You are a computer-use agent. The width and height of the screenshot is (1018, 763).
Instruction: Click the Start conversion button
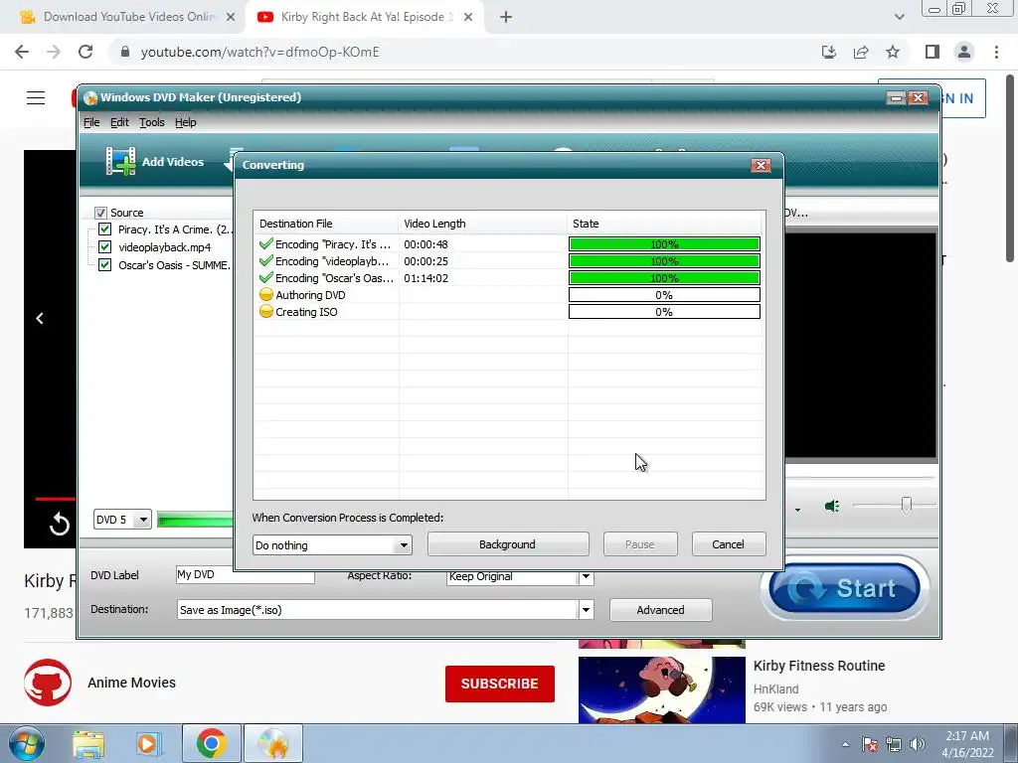pyautogui.click(x=844, y=588)
